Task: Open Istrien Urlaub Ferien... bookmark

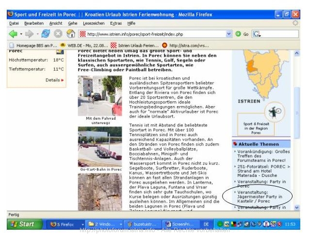Action: (134, 46)
